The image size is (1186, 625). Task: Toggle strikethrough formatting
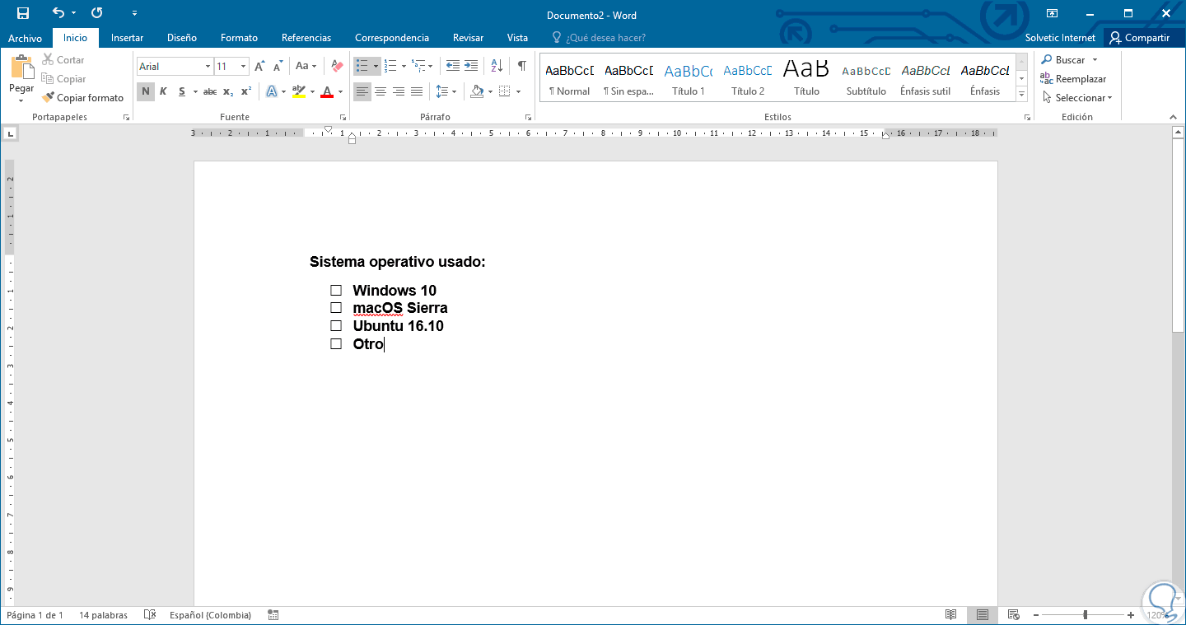[x=210, y=91]
